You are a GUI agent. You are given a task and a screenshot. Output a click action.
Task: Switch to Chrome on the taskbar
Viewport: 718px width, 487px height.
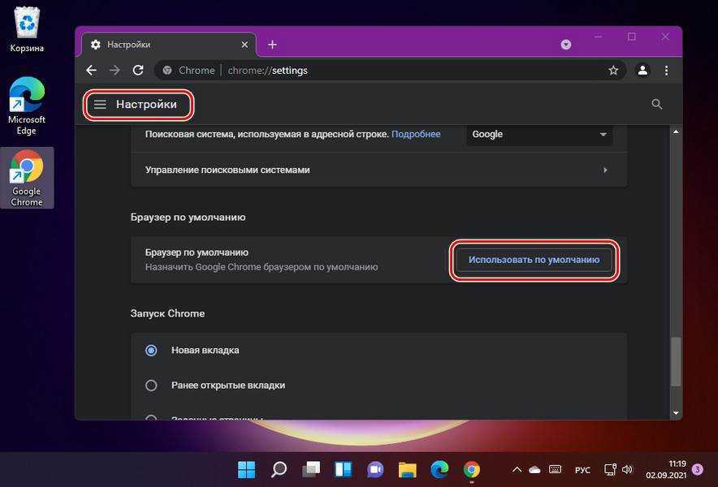(x=472, y=470)
